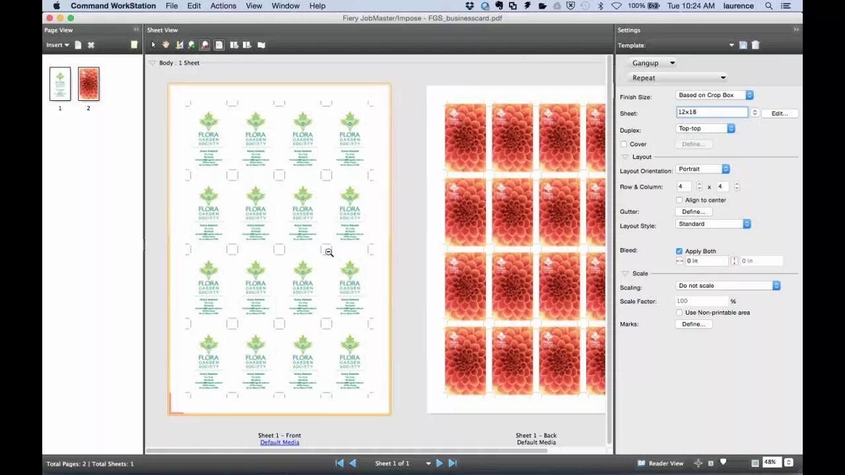Viewport: 845px width, 475px height.
Task: Collapse the Layout section
Action: coord(625,157)
